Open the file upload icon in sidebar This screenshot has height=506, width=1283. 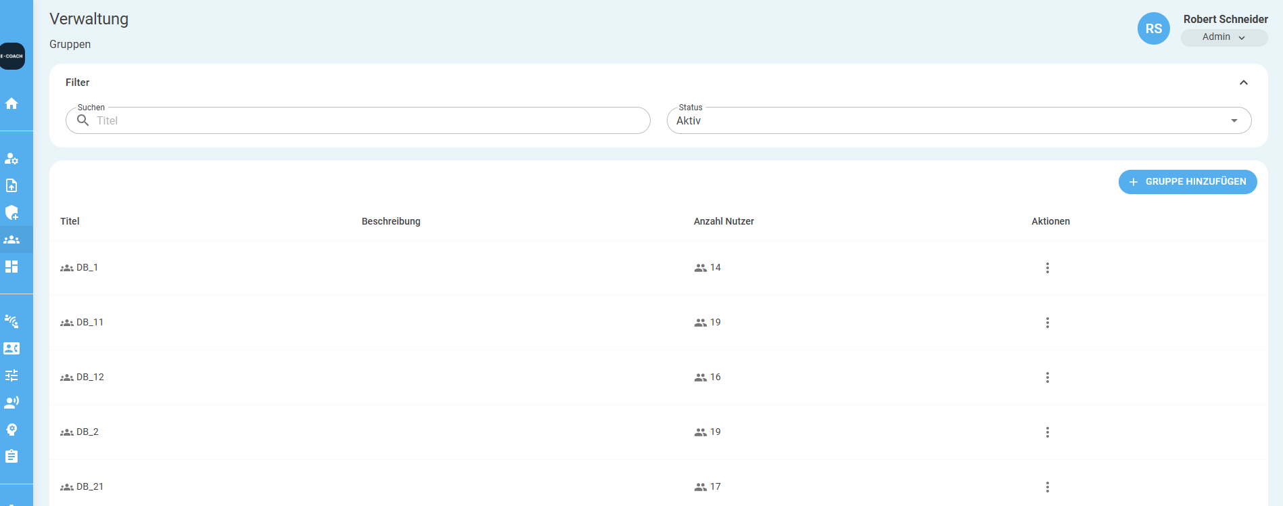click(x=11, y=185)
